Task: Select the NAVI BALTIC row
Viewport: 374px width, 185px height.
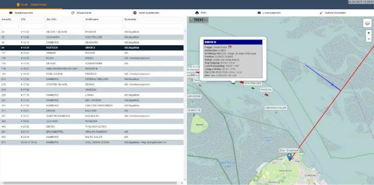Action: [x=92, y=116]
